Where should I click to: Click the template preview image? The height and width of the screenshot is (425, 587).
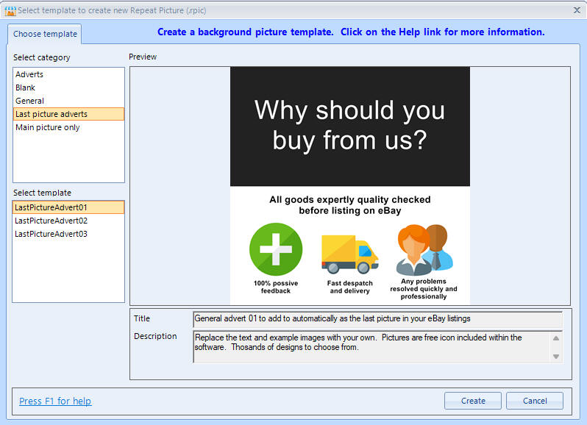350,185
